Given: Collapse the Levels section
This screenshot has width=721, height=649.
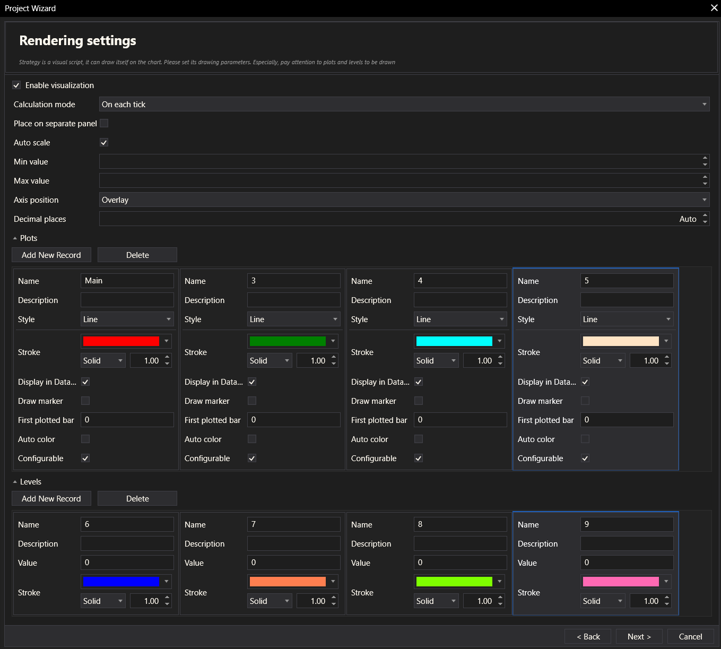Looking at the screenshot, I should tap(15, 482).
